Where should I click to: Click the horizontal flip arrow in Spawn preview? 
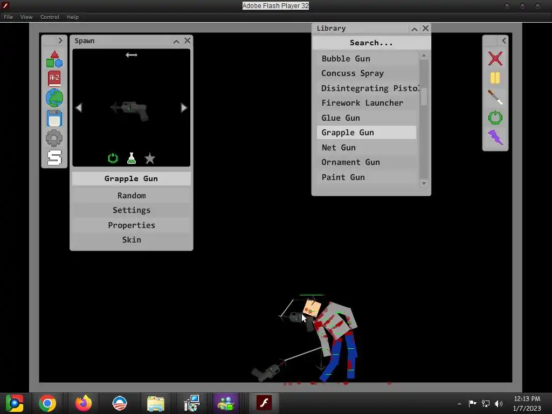[132, 55]
